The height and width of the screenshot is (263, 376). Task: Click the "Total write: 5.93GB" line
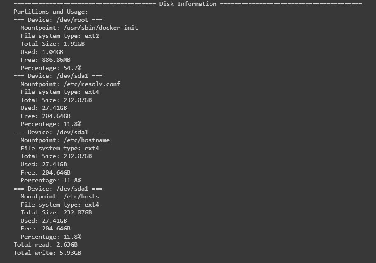tap(47, 253)
